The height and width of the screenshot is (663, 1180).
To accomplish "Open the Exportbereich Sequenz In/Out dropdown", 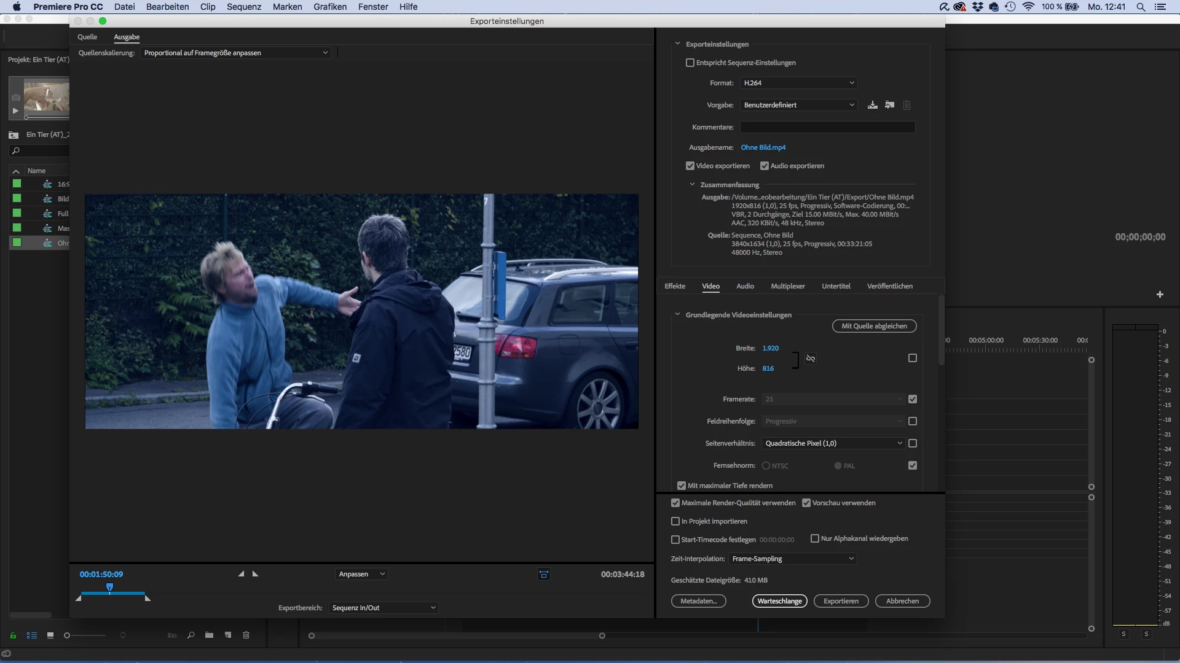I will tap(383, 608).
